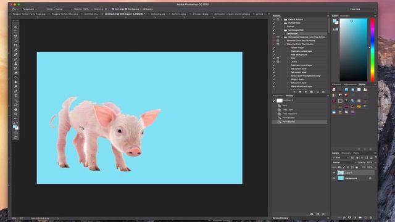The width and height of the screenshot is (395, 222).
Task: Select the Pen tool
Action: tap(15, 91)
